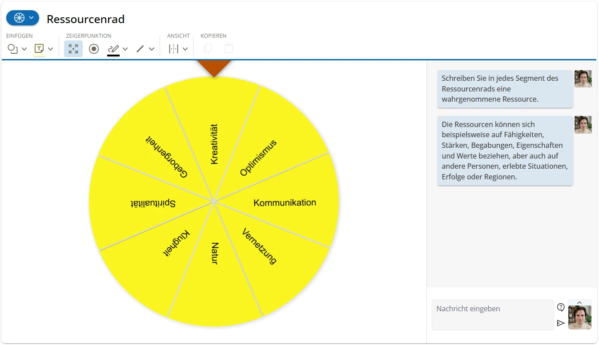
Task: Select the freehand pen tool
Action: click(x=114, y=48)
